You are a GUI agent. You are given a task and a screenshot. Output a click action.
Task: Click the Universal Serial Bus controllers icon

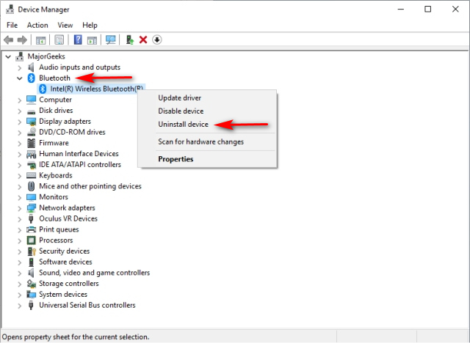(x=31, y=306)
